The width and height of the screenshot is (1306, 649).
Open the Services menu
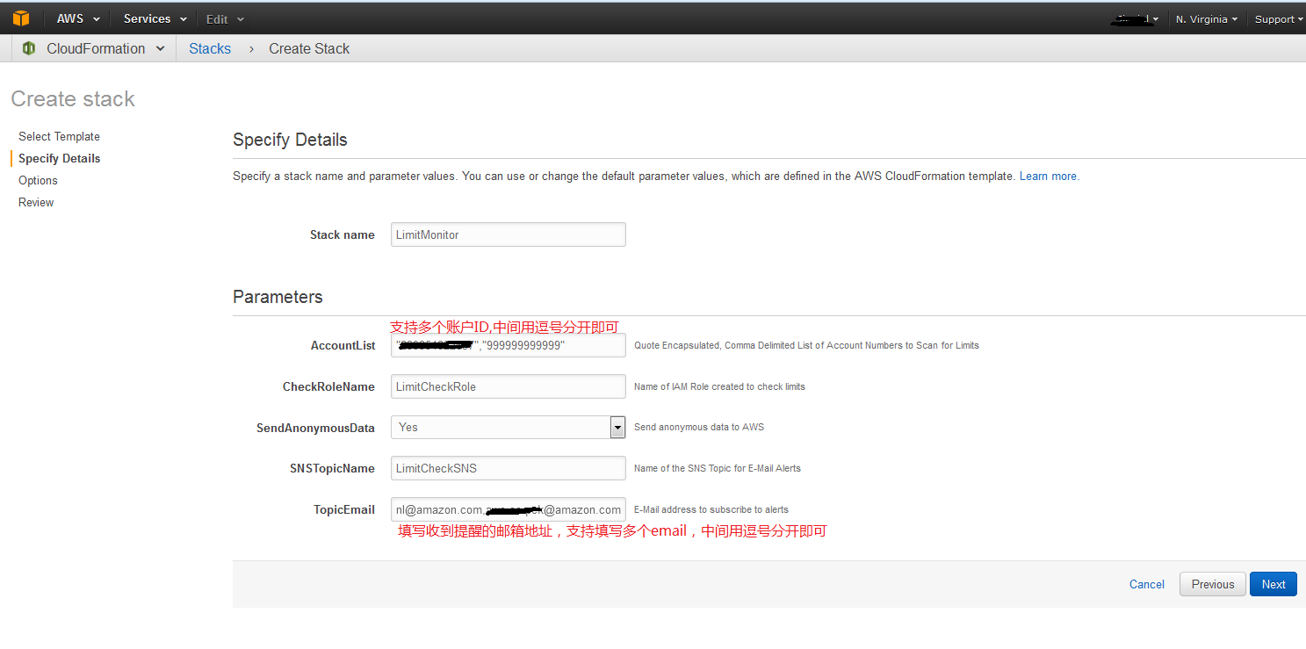[x=155, y=18]
